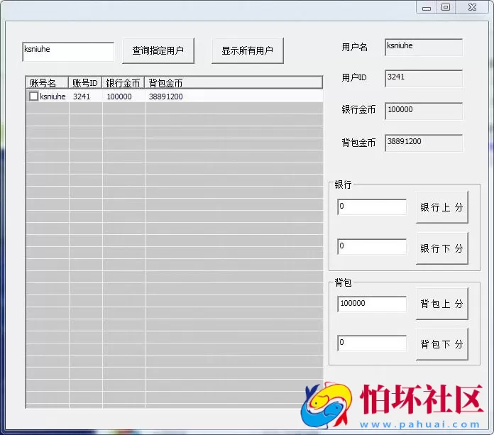Focus the username search field containing ksniuhe
Image resolution: width=494 pixels, height=435 pixels.
(68, 52)
